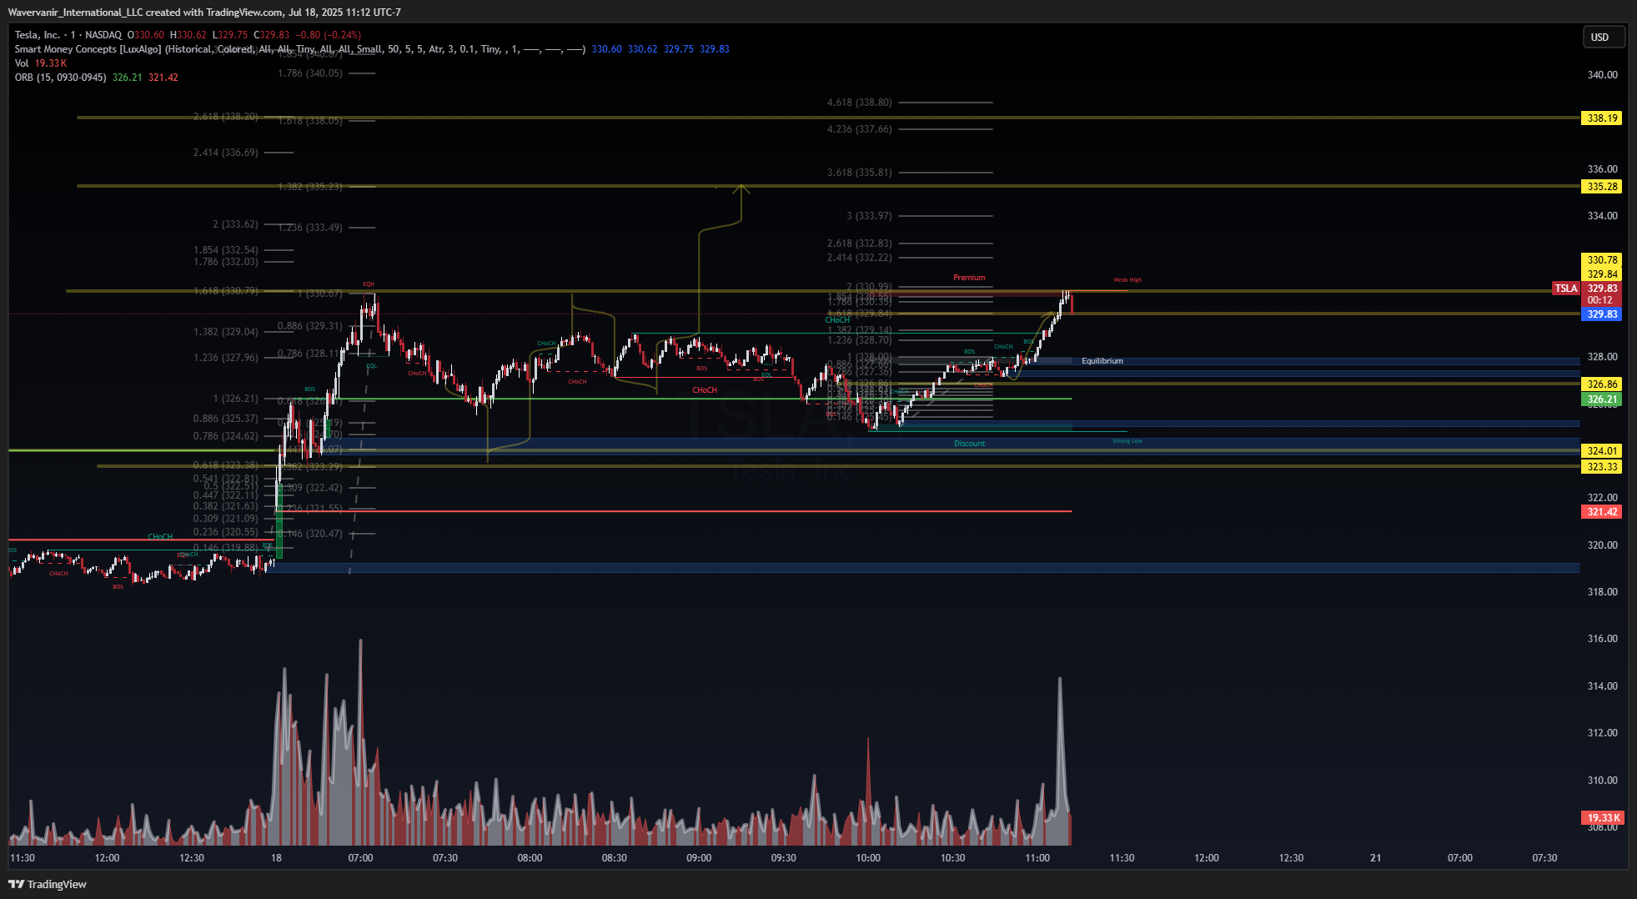Select the green 326.21 price label

tap(1602, 399)
